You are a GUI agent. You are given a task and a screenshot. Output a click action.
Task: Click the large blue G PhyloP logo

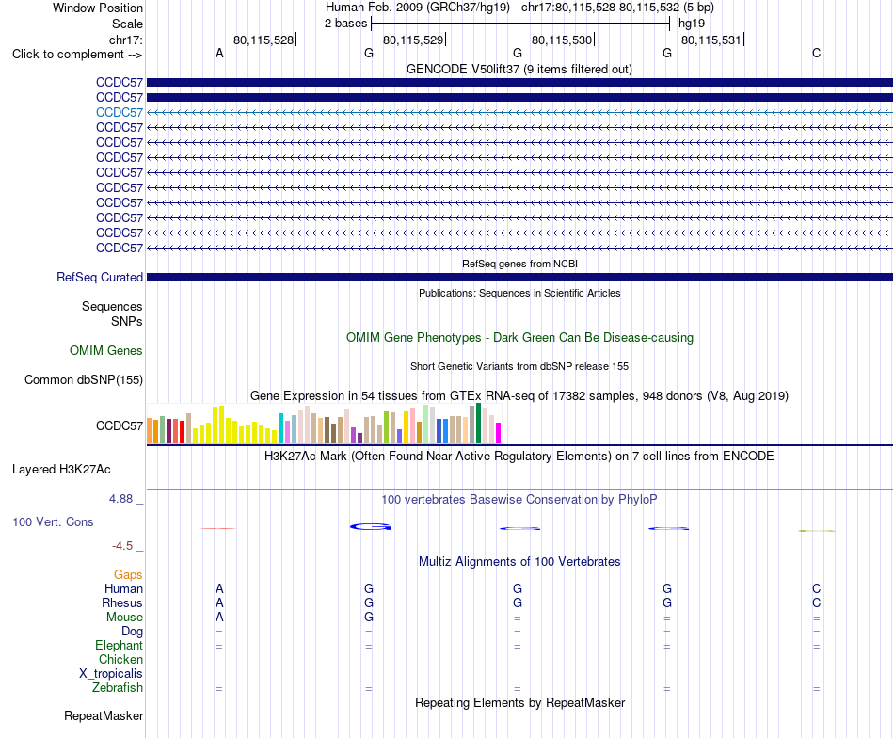tap(371, 526)
